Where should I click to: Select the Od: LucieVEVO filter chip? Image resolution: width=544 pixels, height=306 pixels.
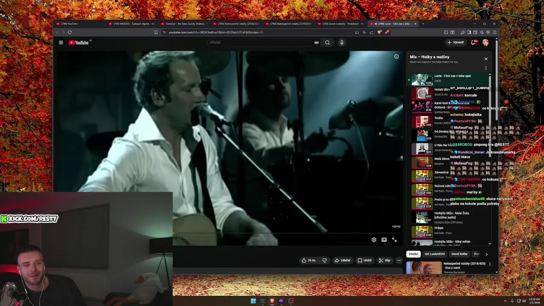tap(435, 254)
